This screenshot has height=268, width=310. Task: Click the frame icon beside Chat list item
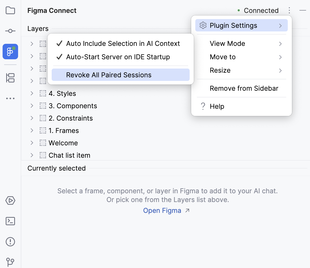[43, 155]
